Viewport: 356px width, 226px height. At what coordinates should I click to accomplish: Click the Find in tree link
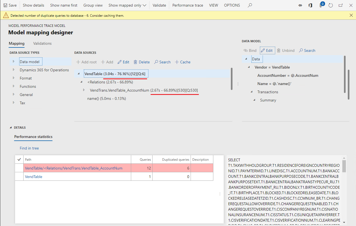coord(29,148)
